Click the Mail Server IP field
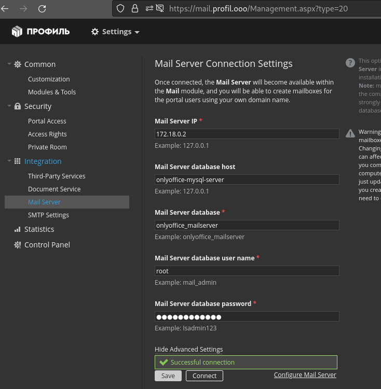The width and height of the screenshot is (381, 389). tap(247, 134)
